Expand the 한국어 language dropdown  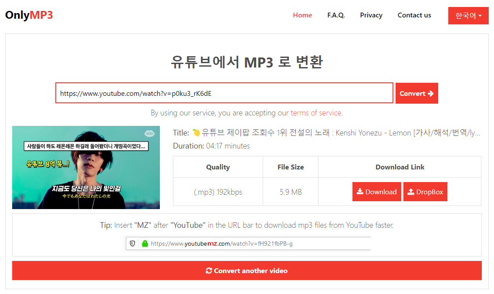point(468,15)
